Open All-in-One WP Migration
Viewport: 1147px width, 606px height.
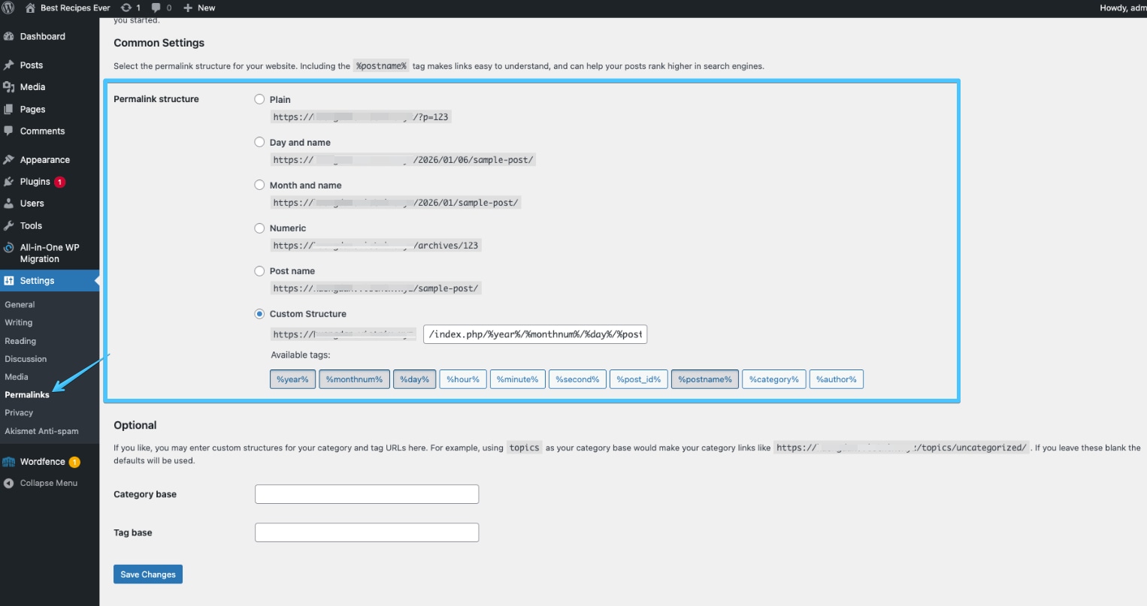click(49, 253)
